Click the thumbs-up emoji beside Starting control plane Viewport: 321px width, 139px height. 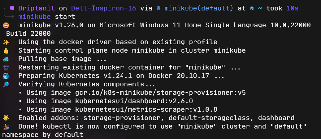coord(6,51)
